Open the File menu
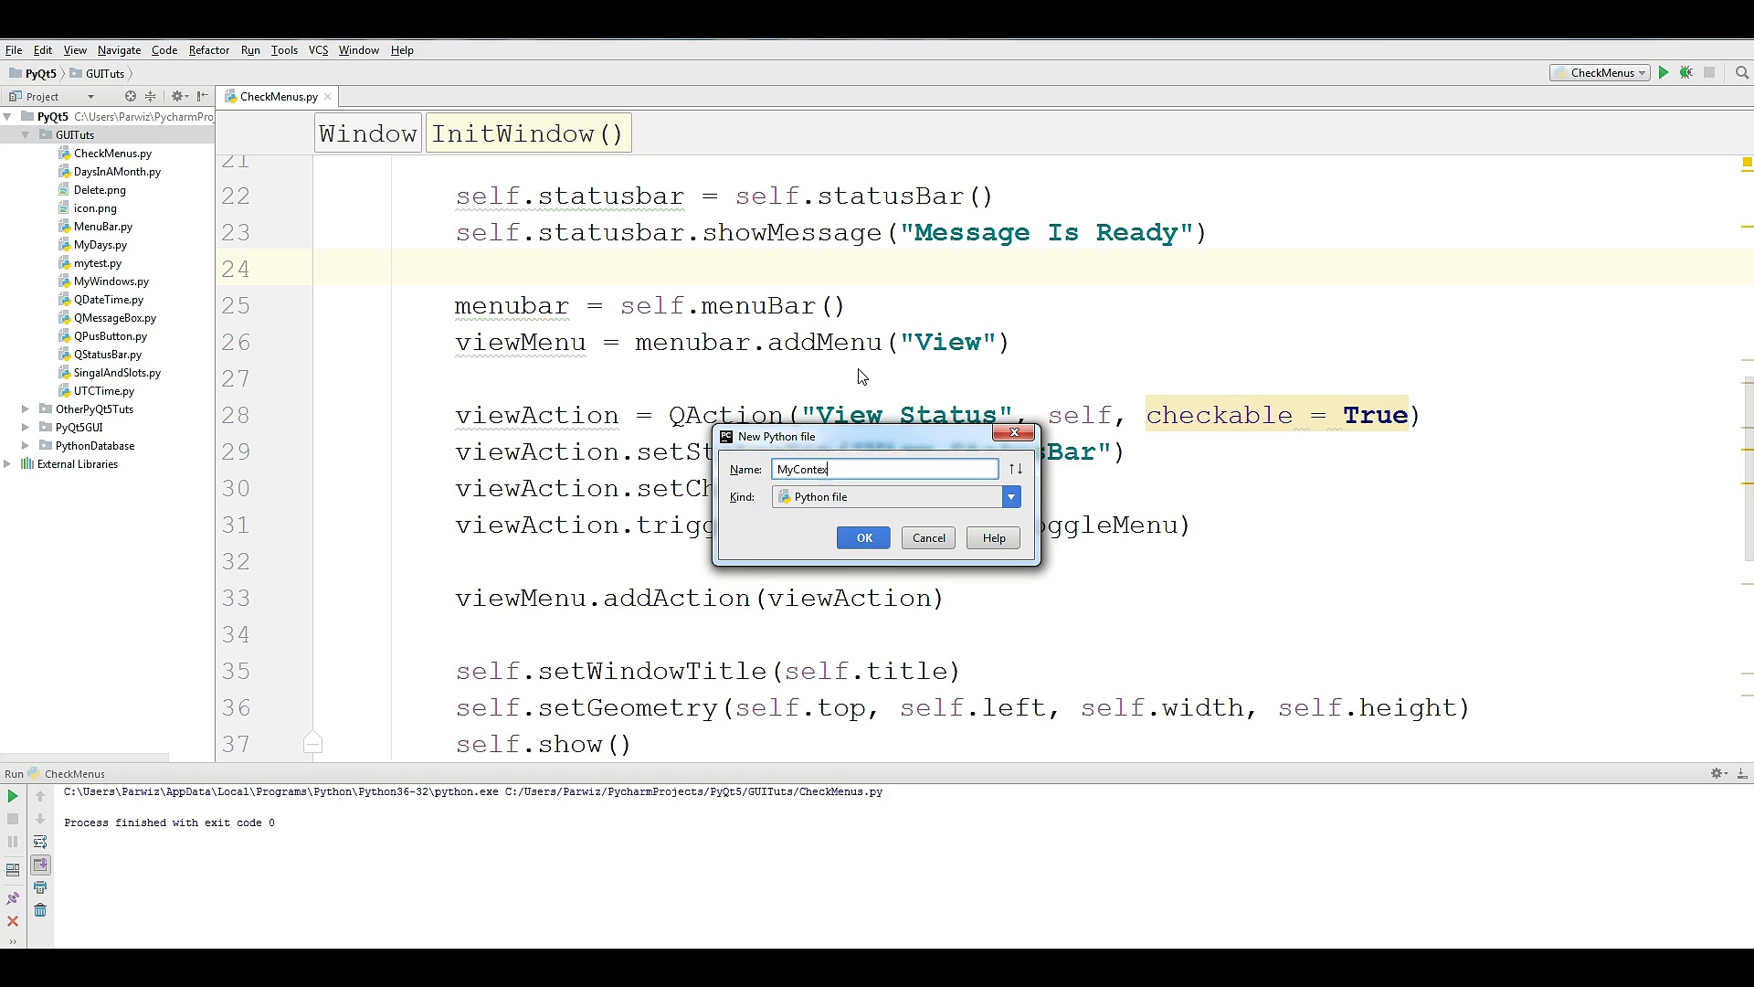The height and width of the screenshot is (987, 1754). tap(14, 50)
